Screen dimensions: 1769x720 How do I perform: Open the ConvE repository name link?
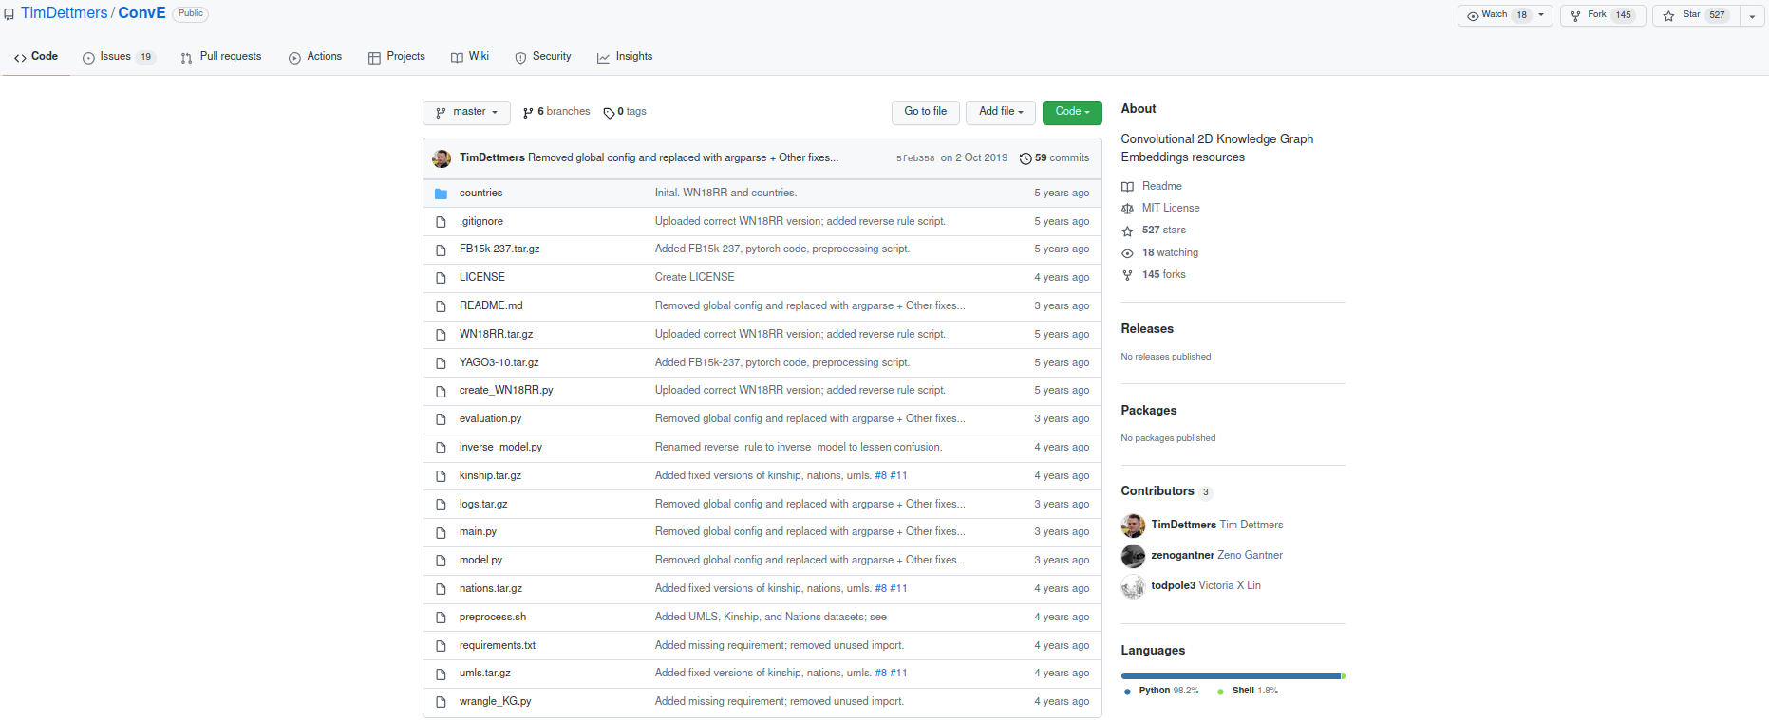[x=141, y=13]
